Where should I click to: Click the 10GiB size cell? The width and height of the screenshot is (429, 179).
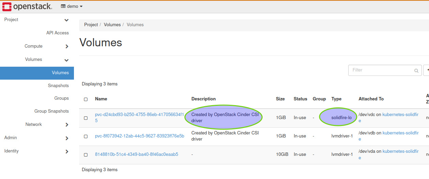tap(282, 154)
